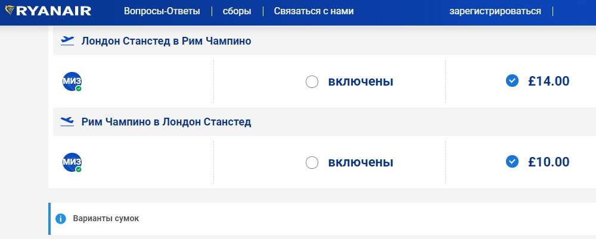Viewport: 596px width, 239px height.
Task: Toggle the checked £14.00 option
Action: pyautogui.click(x=511, y=81)
